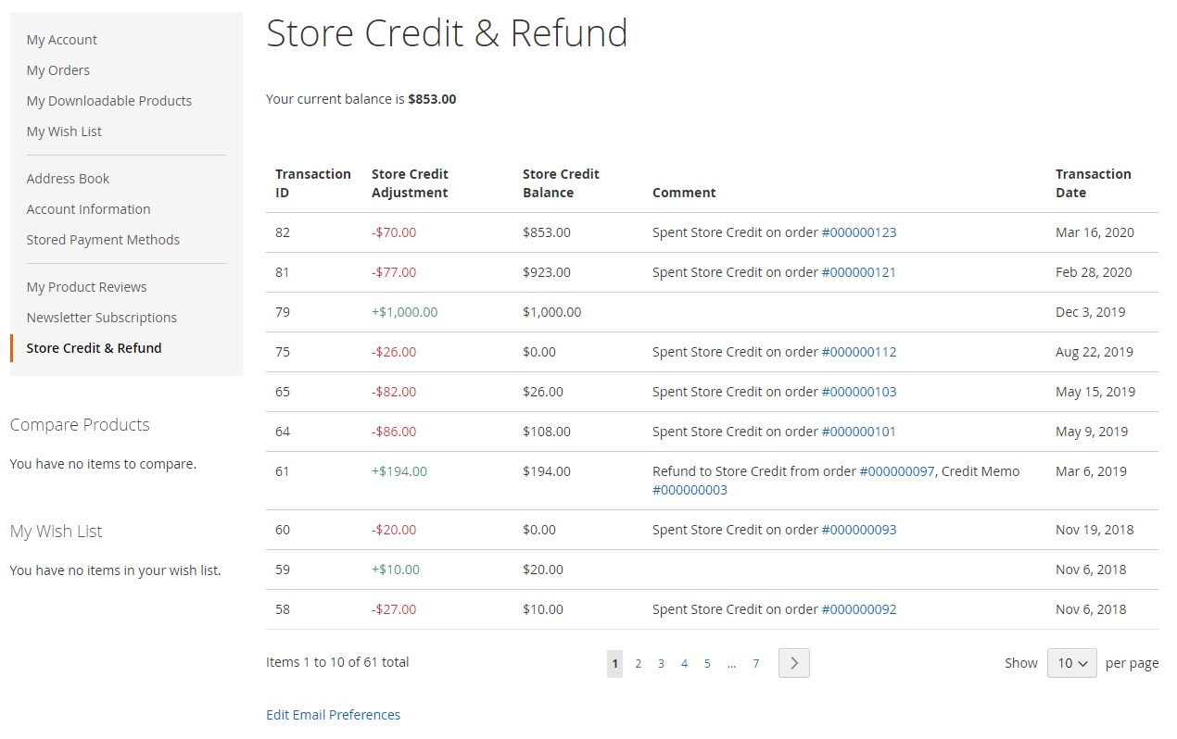The image size is (1177, 739).
Task: Click Edit Email Preferences link
Action: point(333,715)
